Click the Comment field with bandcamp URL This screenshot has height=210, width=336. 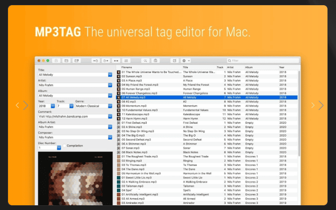pos(73,117)
